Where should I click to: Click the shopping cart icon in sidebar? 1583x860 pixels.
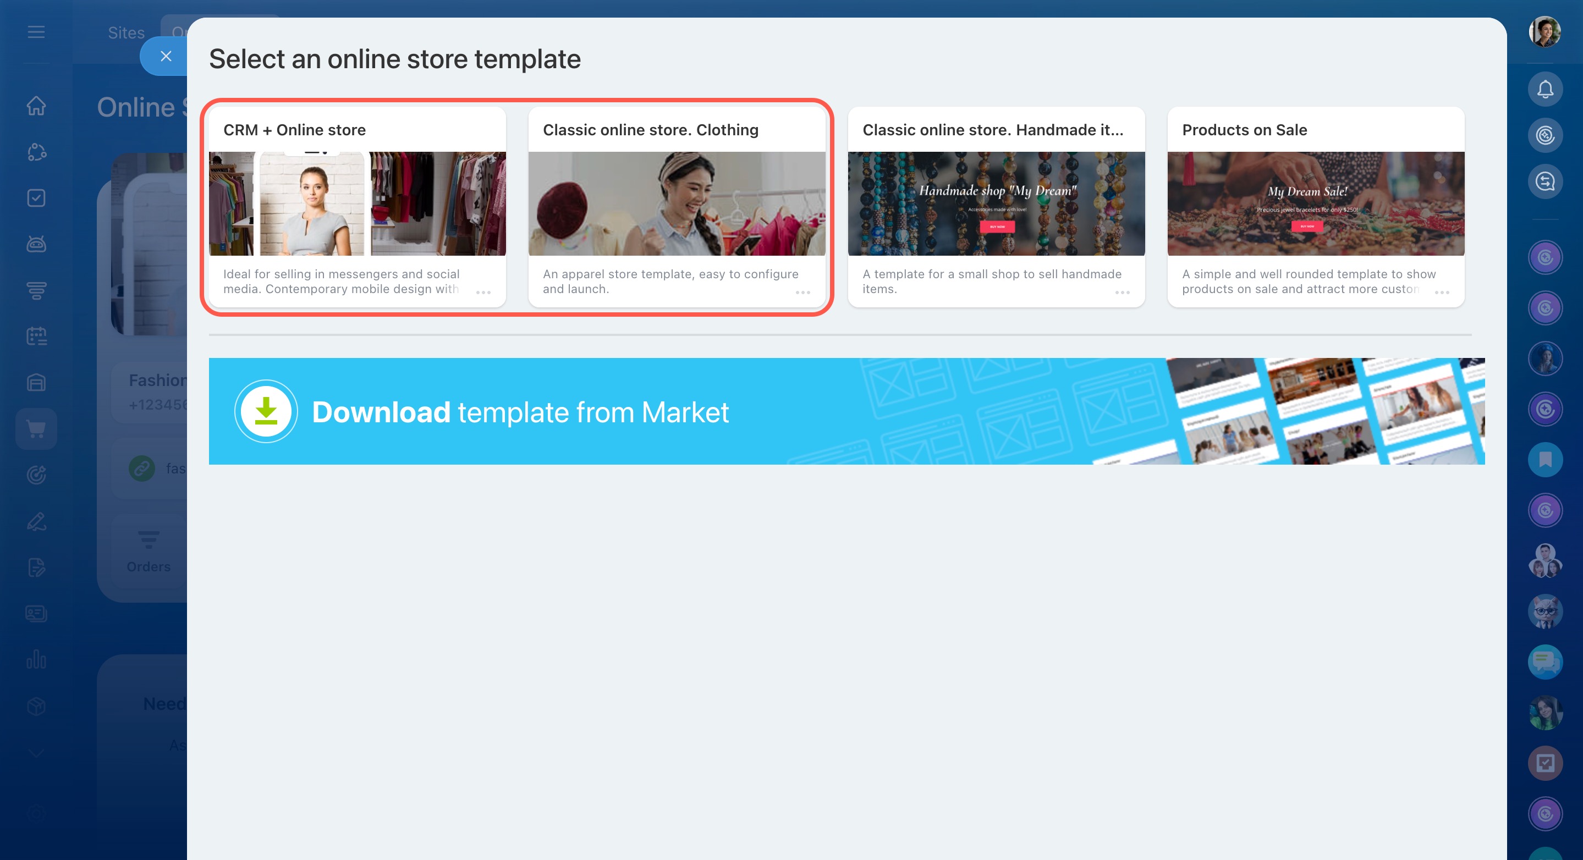(x=36, y=429)
